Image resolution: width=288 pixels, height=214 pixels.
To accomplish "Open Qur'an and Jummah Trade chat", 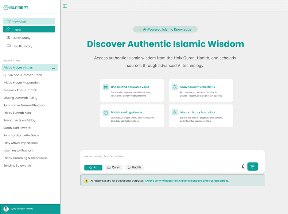I will pos(23,75).
